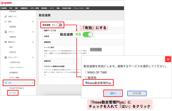The height and width of the screenshot is (111, 172).
Task: Click the 連携サービス名 heading
Action: click(x=50, y=30)
